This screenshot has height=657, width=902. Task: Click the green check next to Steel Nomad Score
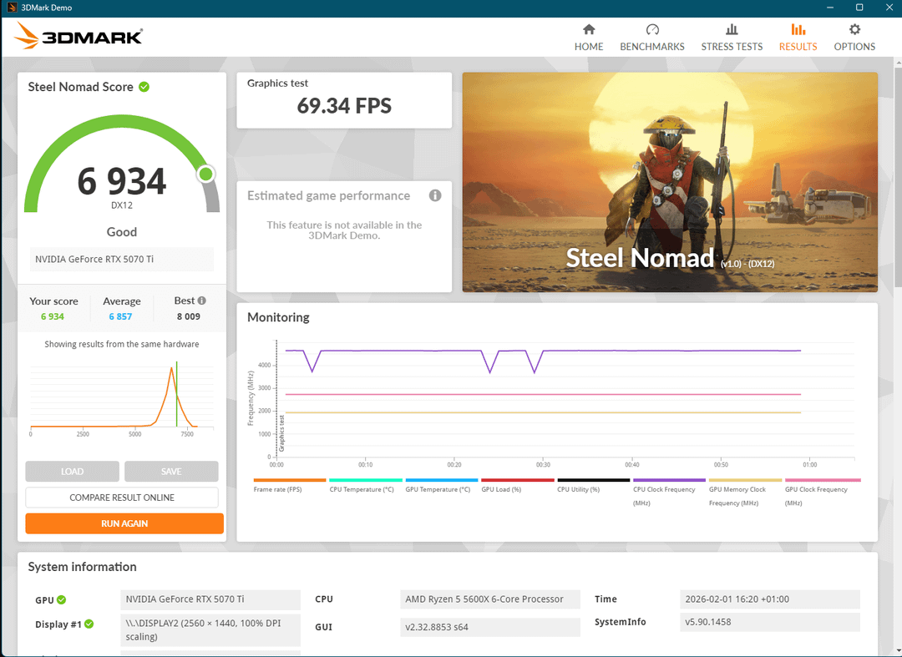[144, 87]
